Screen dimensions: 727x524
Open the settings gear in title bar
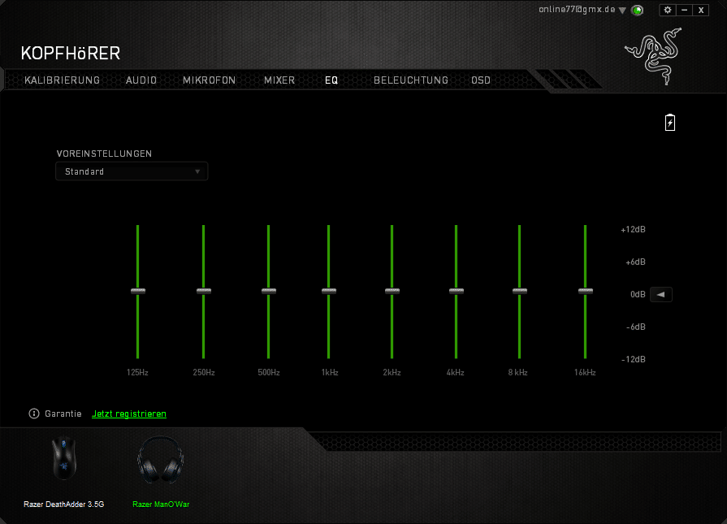[x=668, y=10]
